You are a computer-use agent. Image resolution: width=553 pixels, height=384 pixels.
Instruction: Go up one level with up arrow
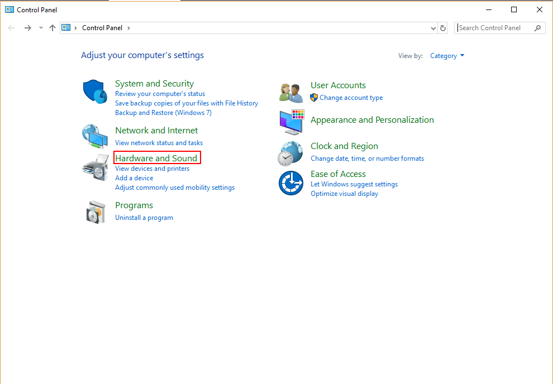click(x=53, y=28)
